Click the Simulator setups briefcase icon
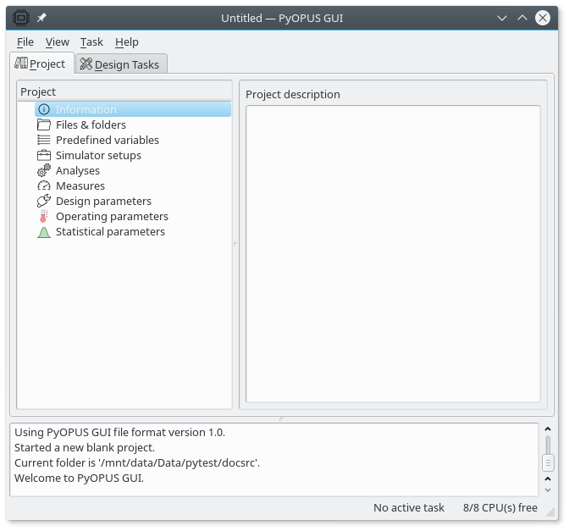Image resolution: width=569 pixels, height=531 pixels. 44,155
